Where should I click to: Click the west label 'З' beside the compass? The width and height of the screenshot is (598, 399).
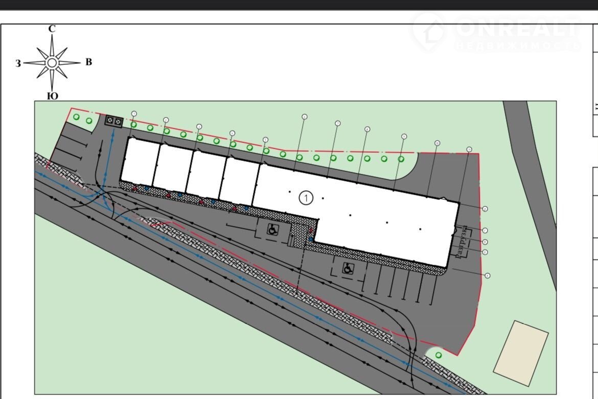click(18, 64)
